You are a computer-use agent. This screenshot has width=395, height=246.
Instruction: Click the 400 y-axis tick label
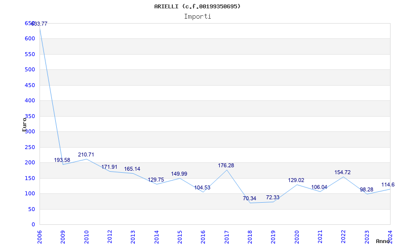click(30, 101)
